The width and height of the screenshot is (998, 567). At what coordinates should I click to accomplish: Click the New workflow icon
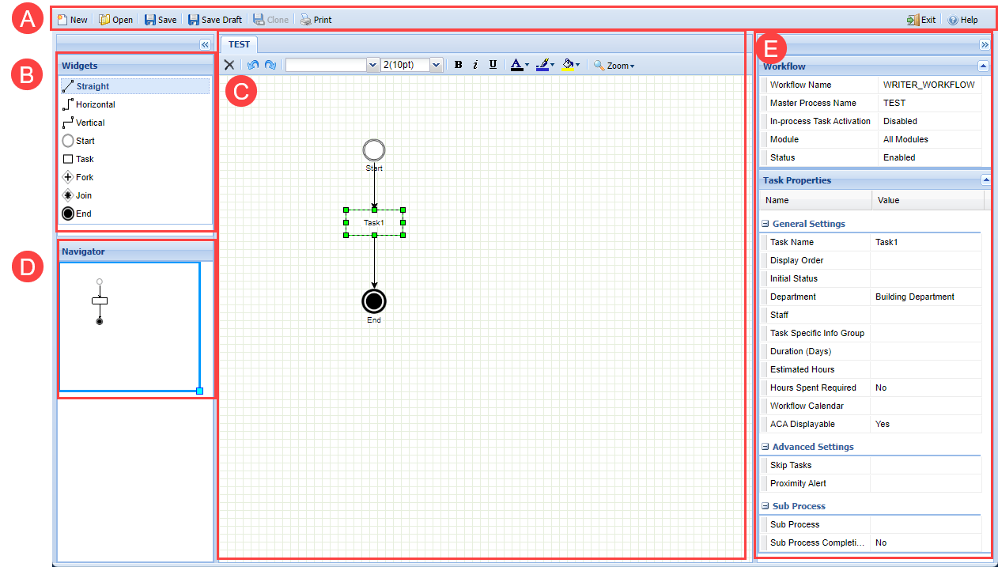62,20
